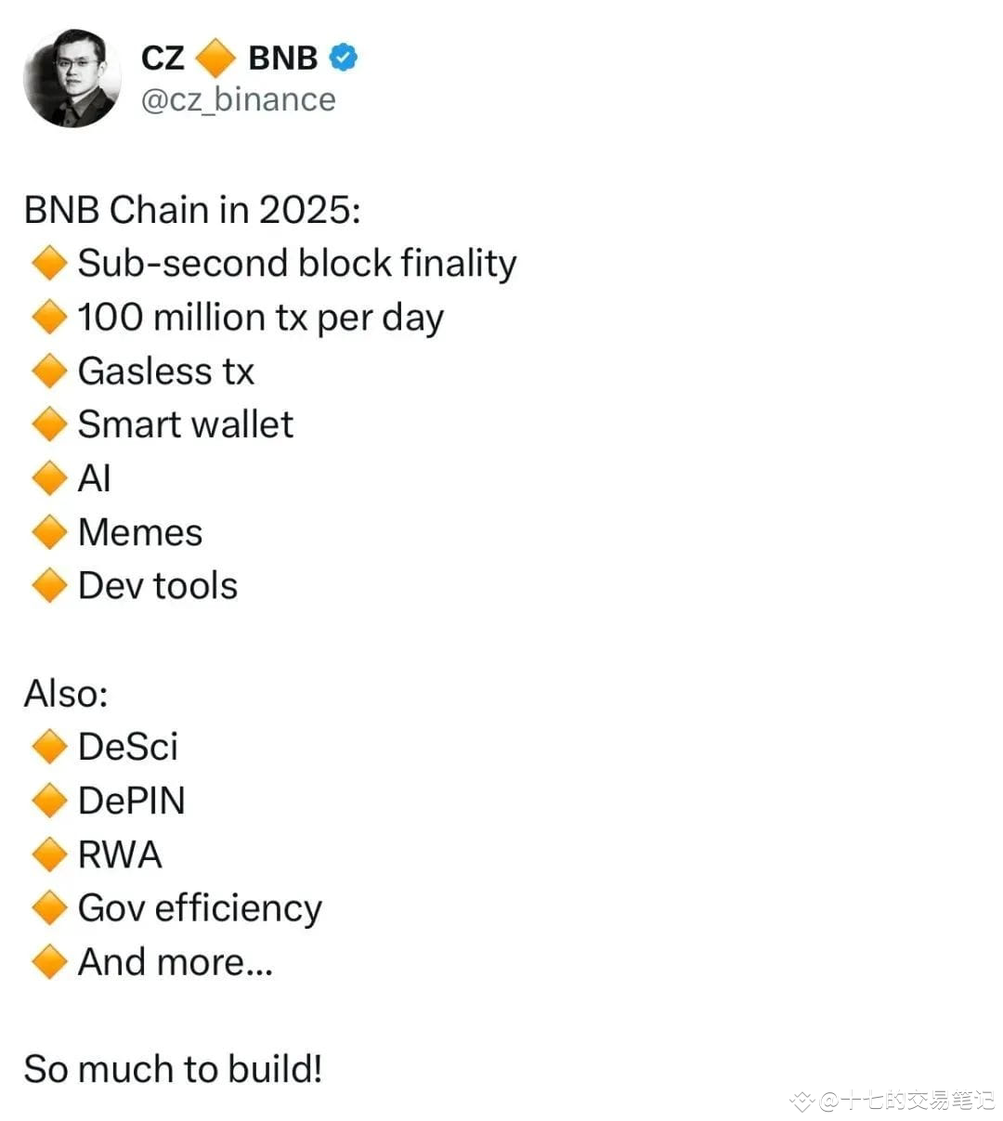Viewport: 1003px width, 1121px height.
Task: Click the 'BNB Chain in 2025:' heading line
Action: coord(192,210)
